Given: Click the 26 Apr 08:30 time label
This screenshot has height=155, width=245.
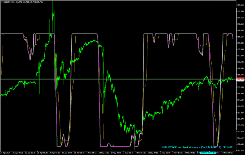Looking at the screenshot, I should click(x=42, y=153).
